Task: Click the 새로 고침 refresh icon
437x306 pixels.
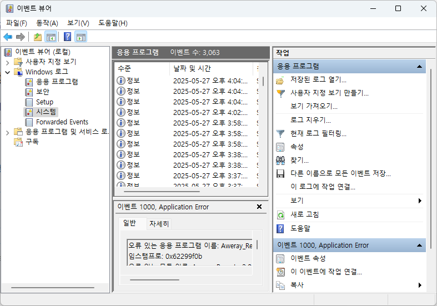Action: click(x=280, y=215)
